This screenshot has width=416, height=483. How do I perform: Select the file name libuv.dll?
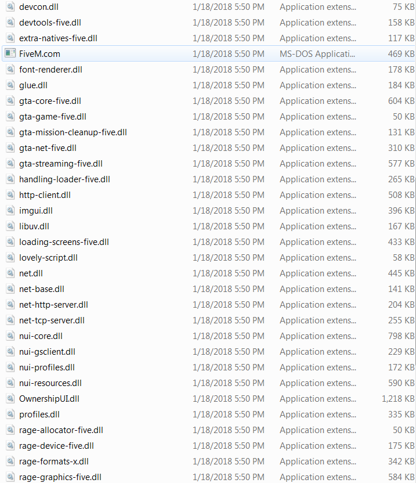pos(34,226)
